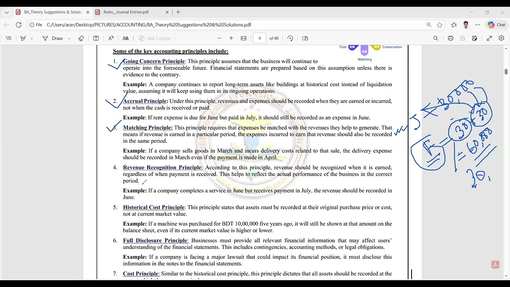
Task: Click the Save as icon
Action: point(475,38)
